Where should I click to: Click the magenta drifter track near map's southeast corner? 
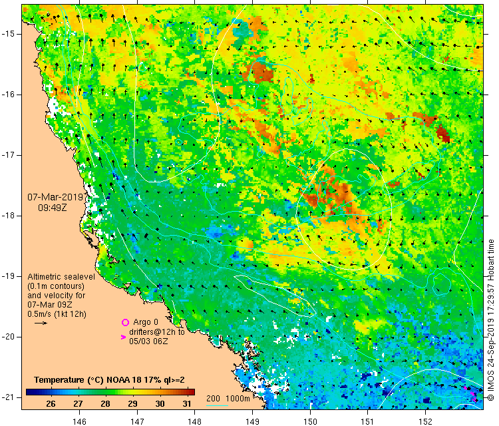click(x=470, y=394)
